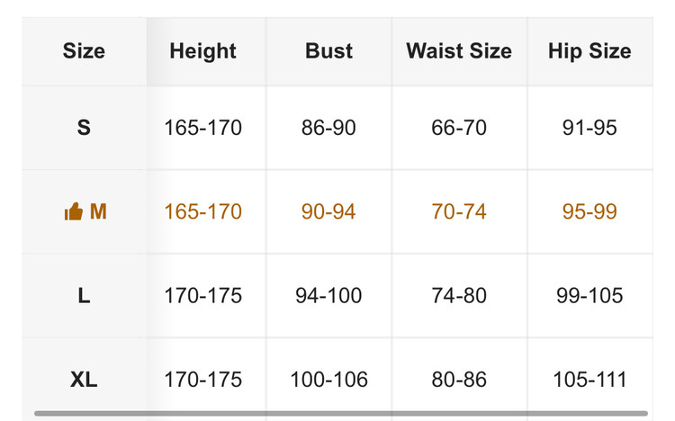Click the highlighted 95-99 hip value
The height and width of the screenshot is (421, 675).
[589, 212]
